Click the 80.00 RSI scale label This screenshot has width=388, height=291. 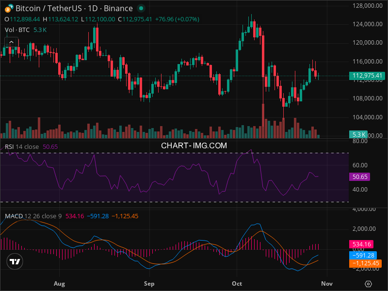359,141
